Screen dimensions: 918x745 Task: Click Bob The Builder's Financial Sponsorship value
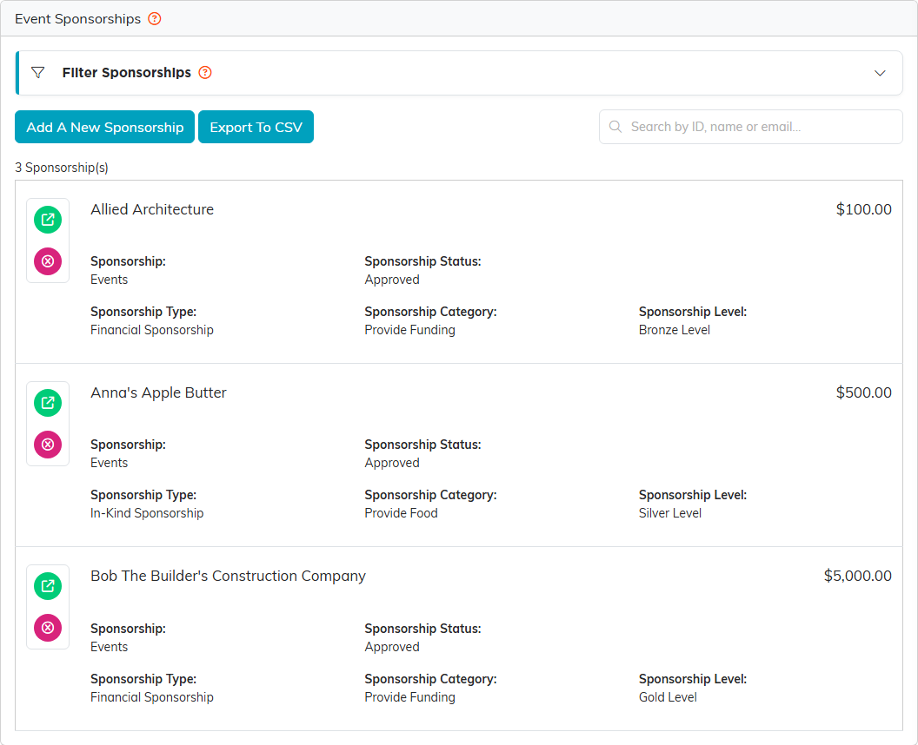pos(151,697)
